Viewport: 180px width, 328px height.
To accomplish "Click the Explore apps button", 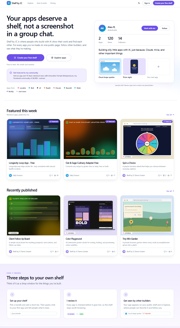I will tap(59, 58).
